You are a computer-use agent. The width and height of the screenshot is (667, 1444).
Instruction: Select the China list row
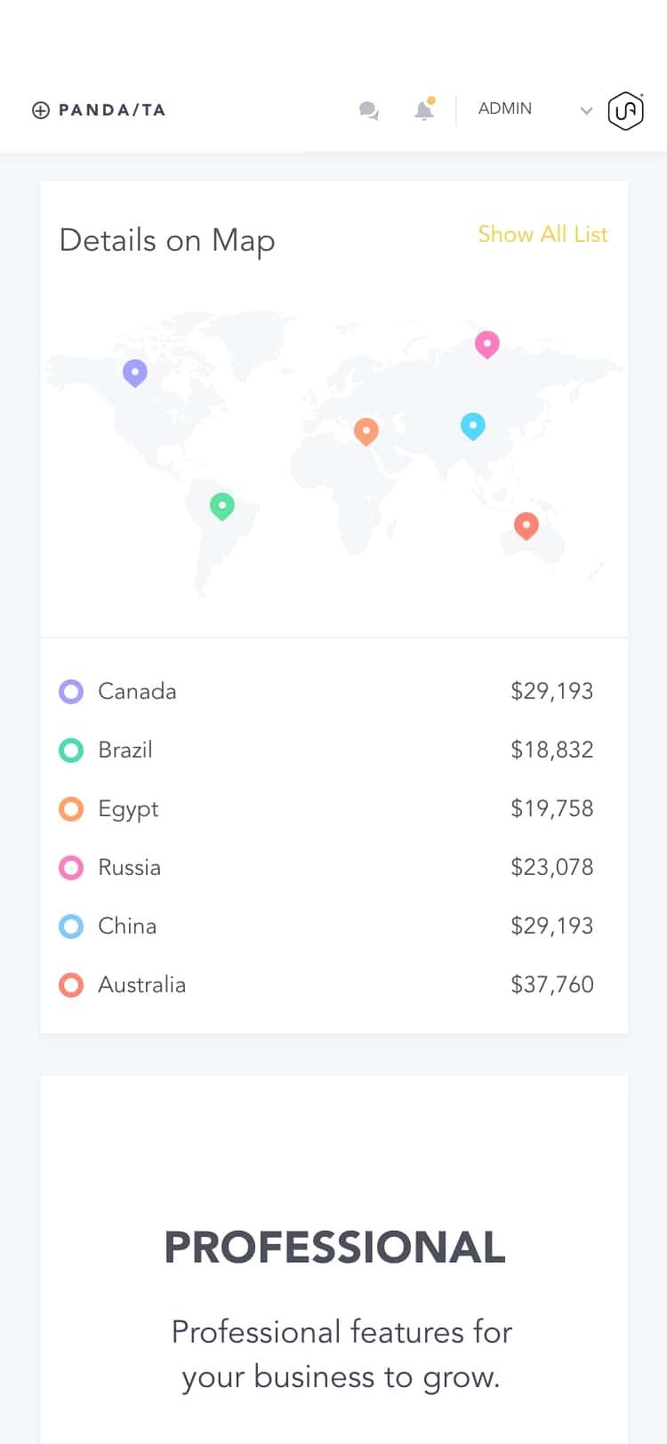333,927
